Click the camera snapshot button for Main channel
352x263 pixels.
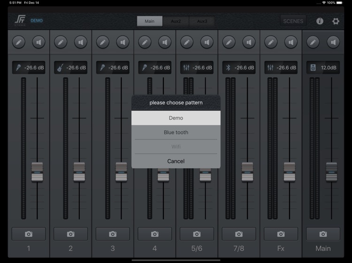pyautogui.click(x=323, y=234)
